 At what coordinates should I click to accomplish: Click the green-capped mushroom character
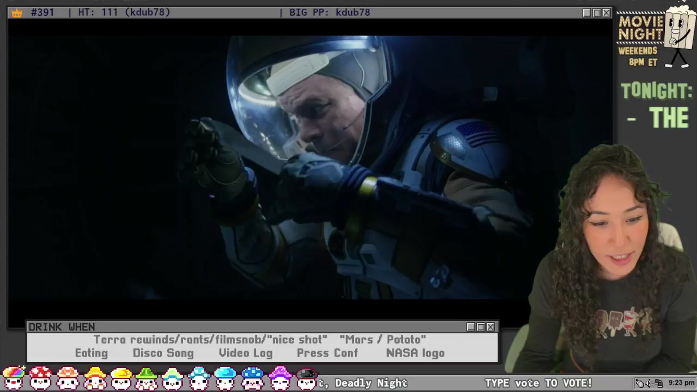pos(146,378)
